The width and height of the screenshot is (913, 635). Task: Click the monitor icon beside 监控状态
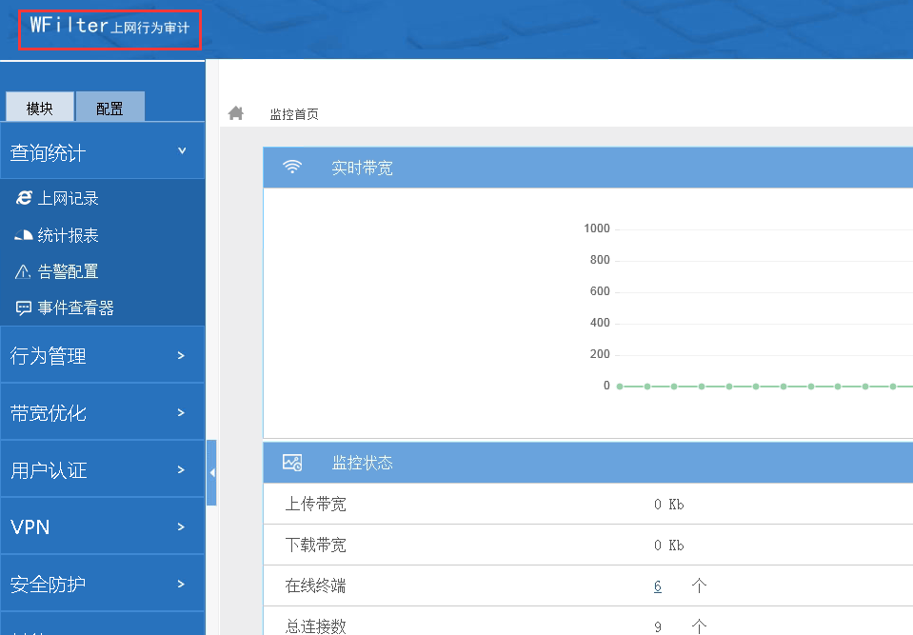tap(292, 463)
